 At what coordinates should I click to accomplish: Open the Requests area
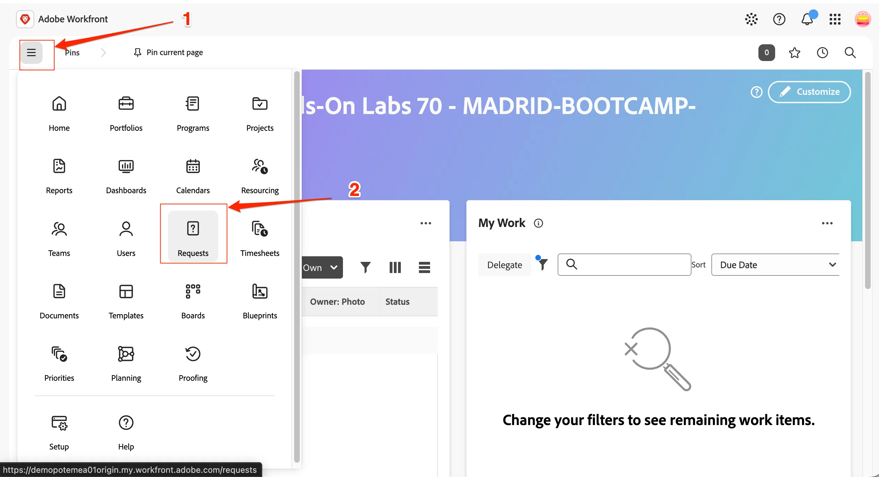pyautogui.click(x=193, y=237)
